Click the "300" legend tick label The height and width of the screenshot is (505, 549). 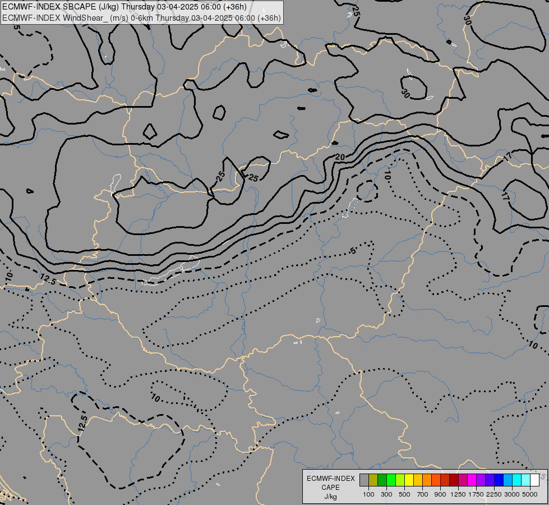(386, 494)
